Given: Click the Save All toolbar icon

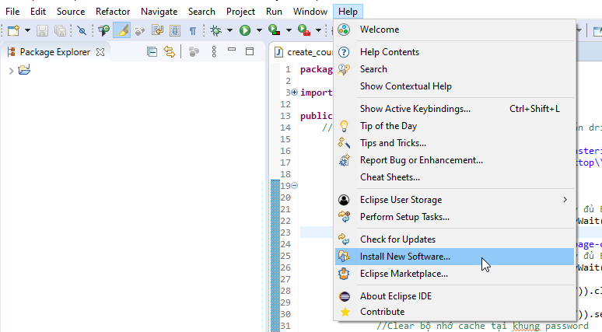Looking at the screenshot, I should pyautogui.click(x=60, y=30).
